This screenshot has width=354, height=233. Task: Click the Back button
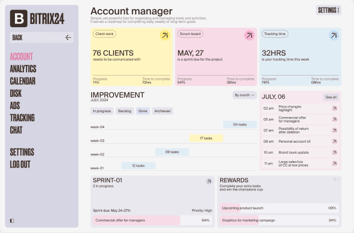[42, 37]
